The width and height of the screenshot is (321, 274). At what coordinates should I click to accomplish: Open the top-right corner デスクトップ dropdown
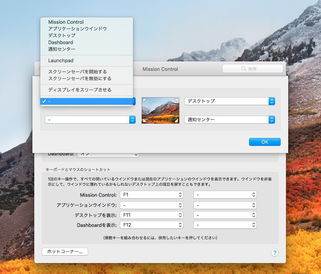(x=229, y=101)
